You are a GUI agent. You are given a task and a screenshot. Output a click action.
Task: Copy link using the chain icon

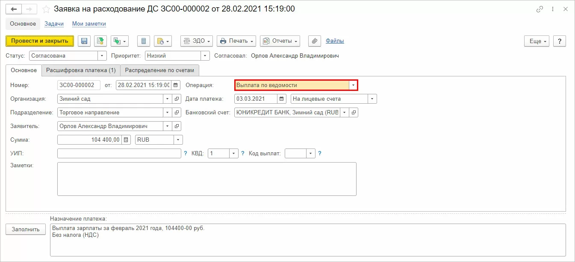pyautogui.click(x=540, y=9)
